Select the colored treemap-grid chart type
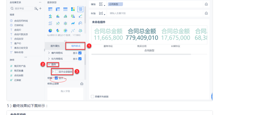This screenshot has width=255, height=115. point(73,9)
